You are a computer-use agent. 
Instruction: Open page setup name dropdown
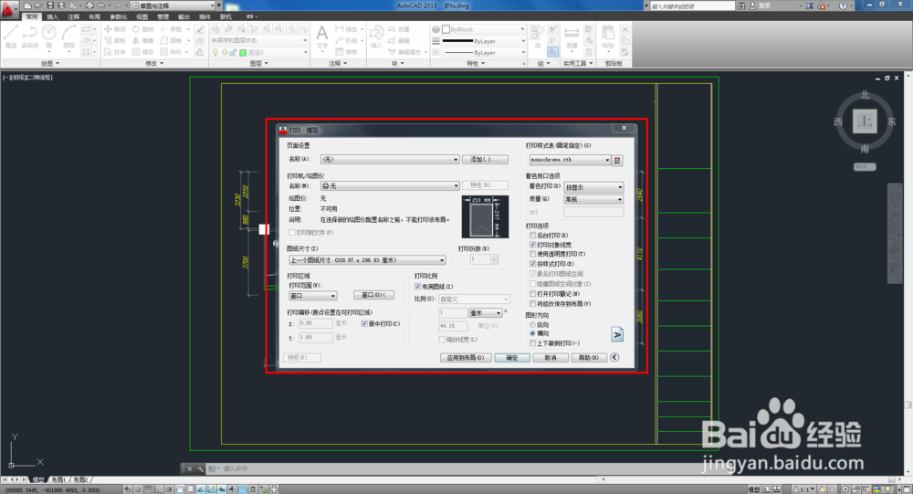(x=390, y=159)
